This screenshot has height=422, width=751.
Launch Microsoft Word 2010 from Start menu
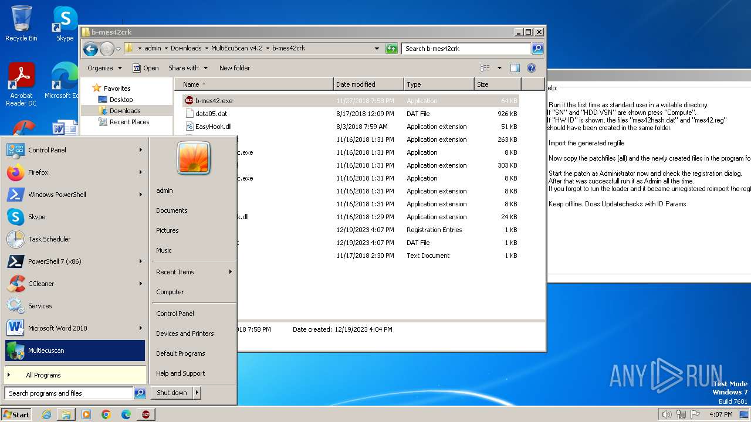[x=75, y=328]
